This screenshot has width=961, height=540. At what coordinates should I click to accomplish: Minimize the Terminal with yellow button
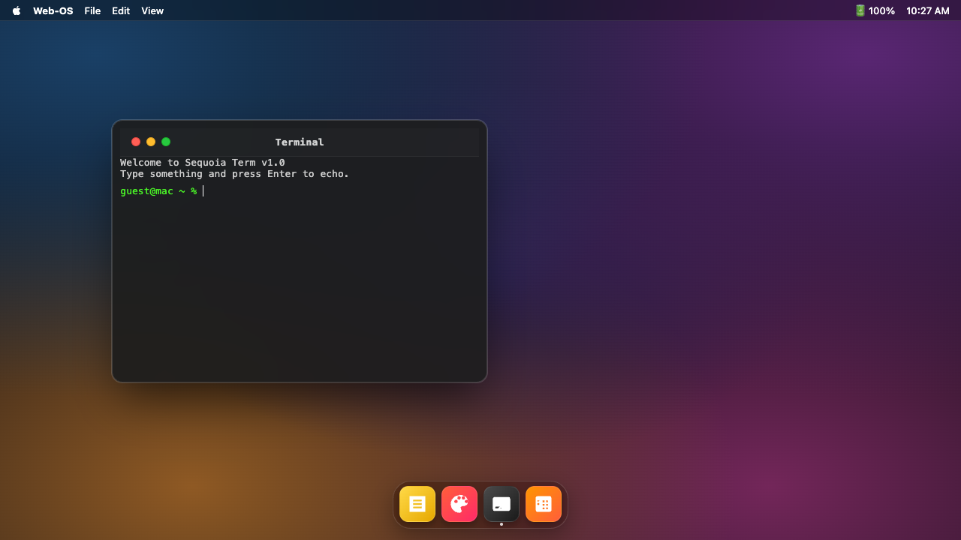(x=151, y=142)
